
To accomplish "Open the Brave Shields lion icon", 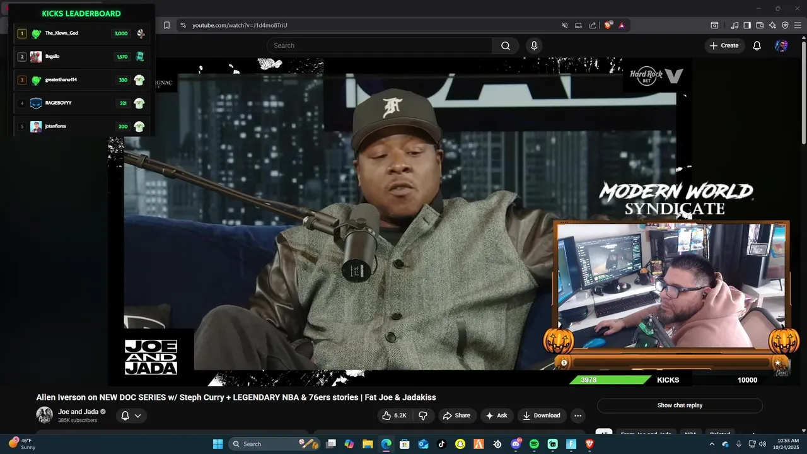I will pos(608,25).
